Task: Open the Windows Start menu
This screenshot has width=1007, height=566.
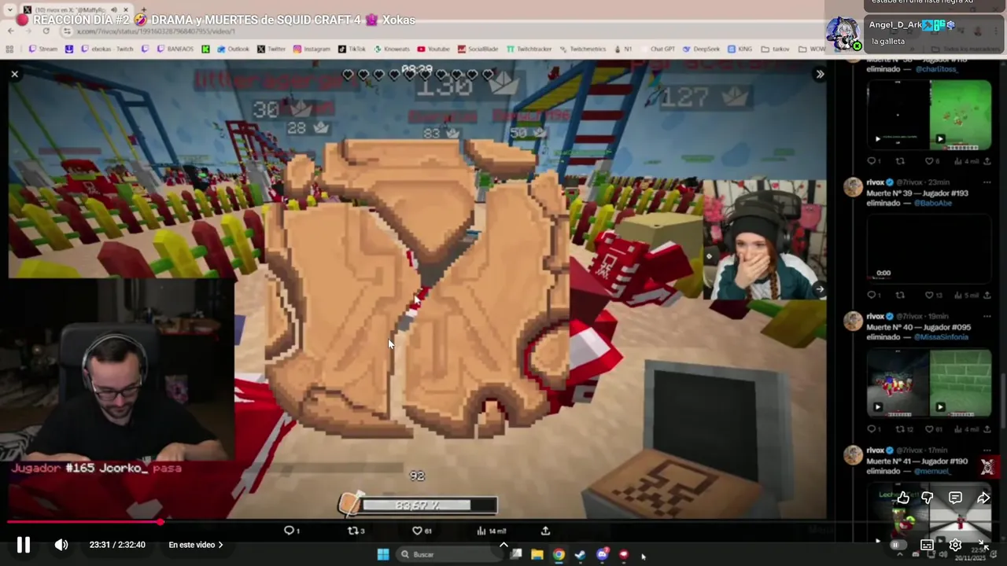Action: click(383, 554)
